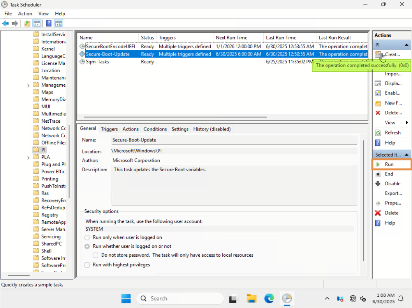Click the Show/Hide Action Pane toolbar icon
412x308 pixels.
58,23
